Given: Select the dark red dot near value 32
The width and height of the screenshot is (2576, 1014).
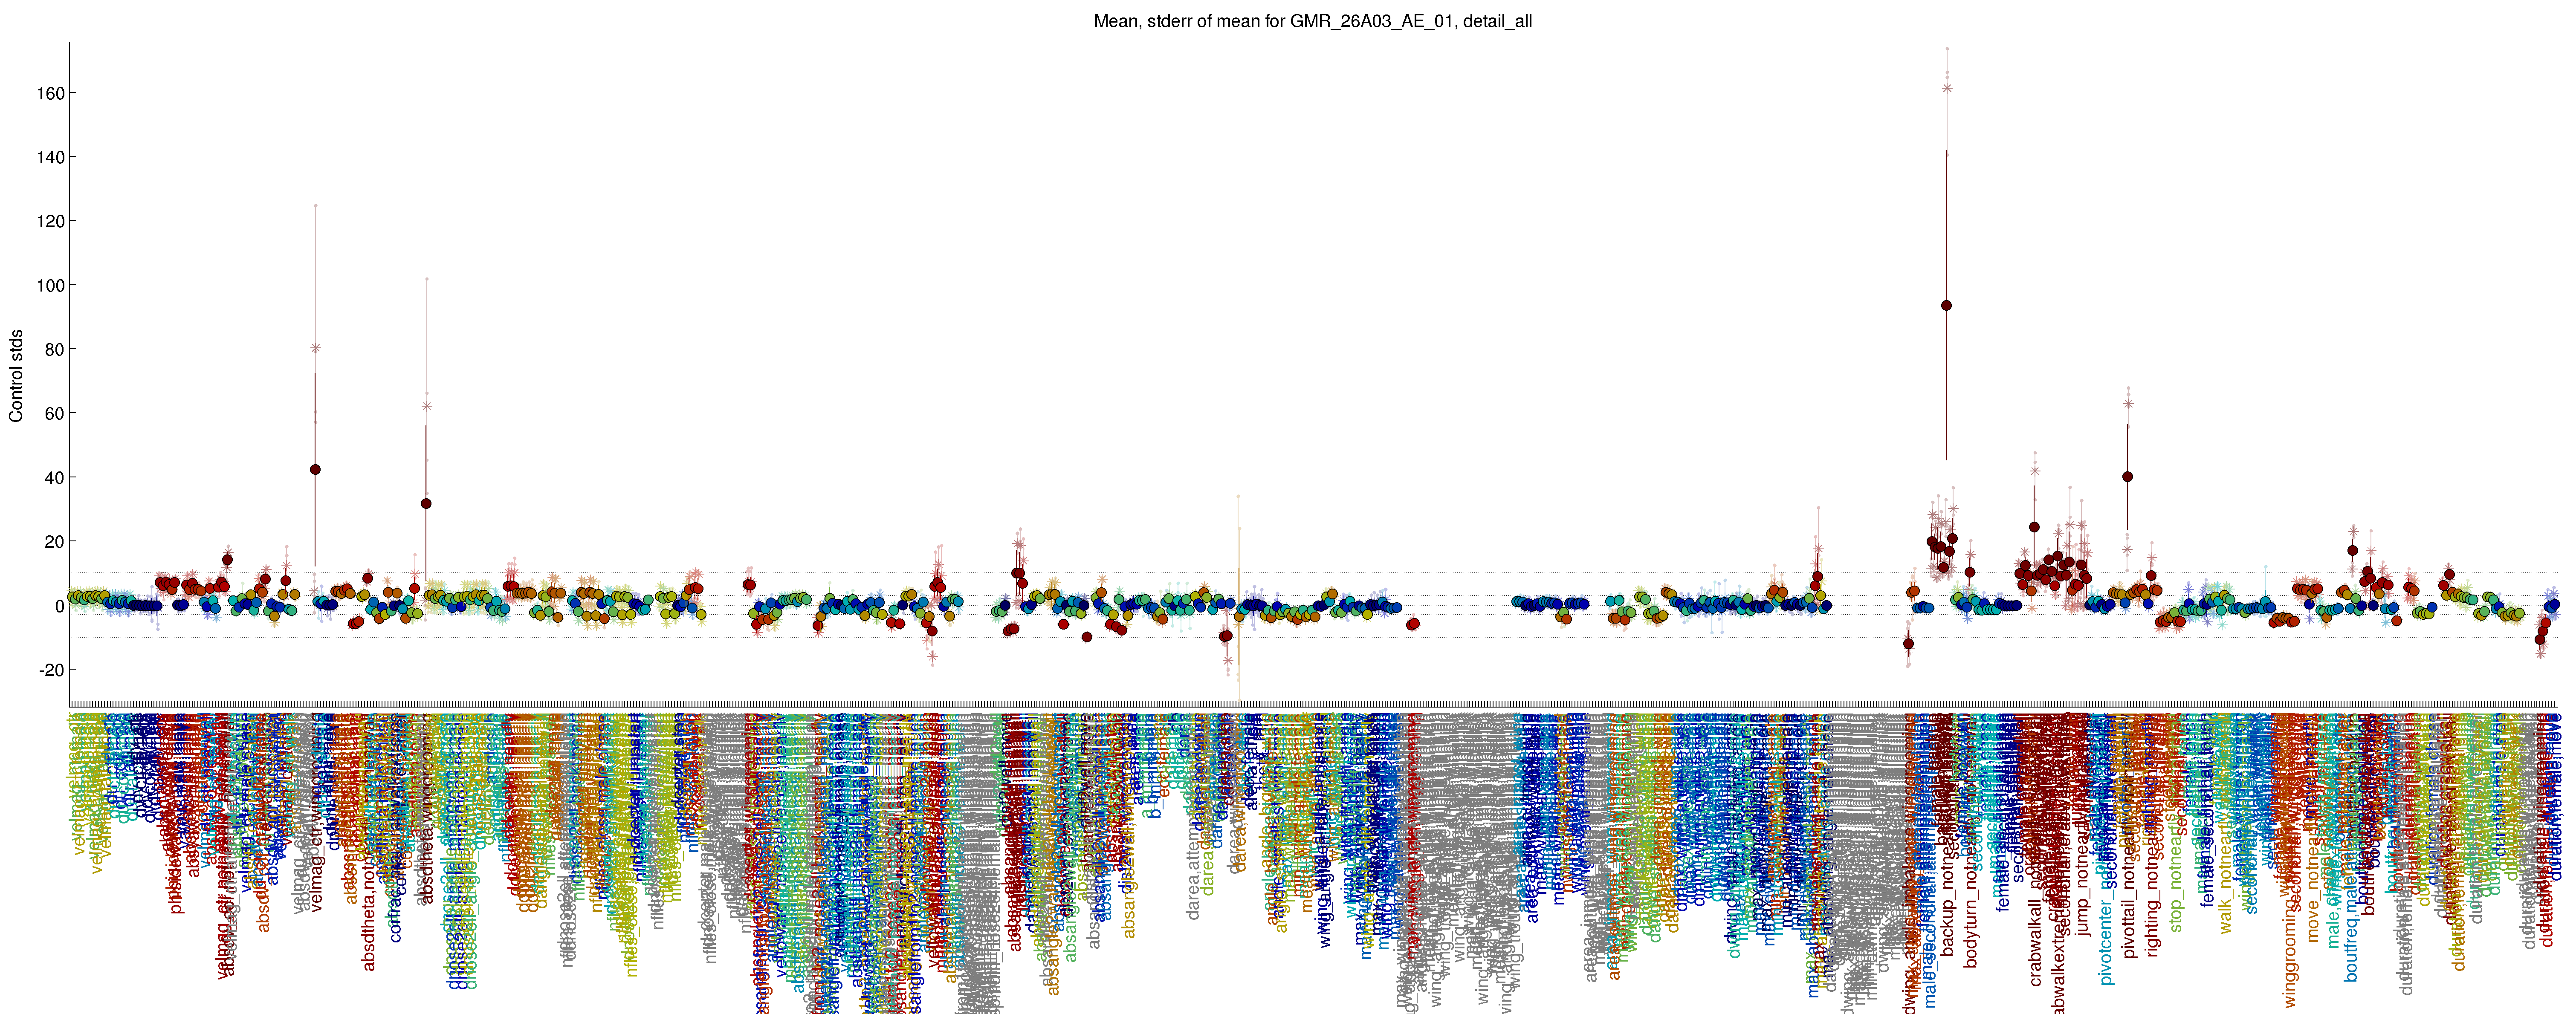Looking at the screenshot, I should point(426,503).
